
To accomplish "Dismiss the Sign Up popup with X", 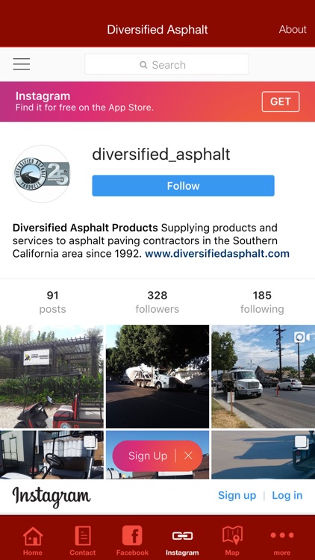I will point(188,455).
